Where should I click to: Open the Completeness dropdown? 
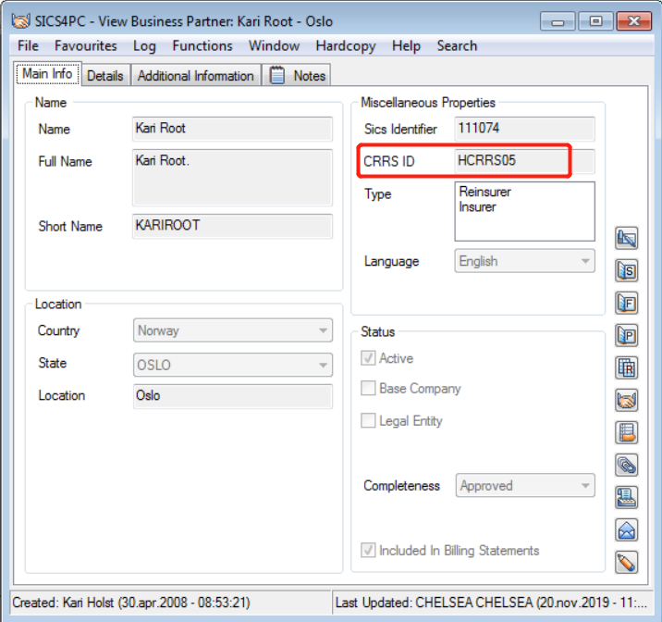pos(524,485)
